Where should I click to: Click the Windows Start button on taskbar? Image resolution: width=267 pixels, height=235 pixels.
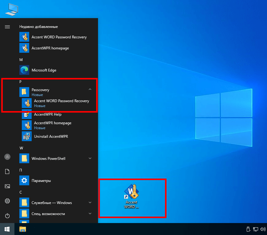(7, 229)
